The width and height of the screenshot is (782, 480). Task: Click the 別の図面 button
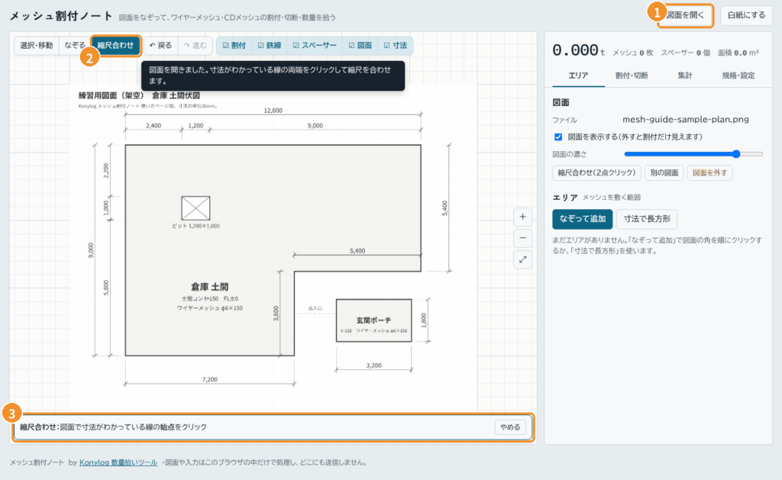click(x=664, y=173)
